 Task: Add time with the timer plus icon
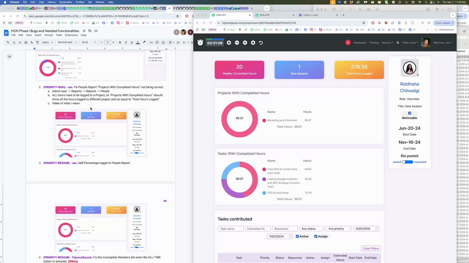229,43
